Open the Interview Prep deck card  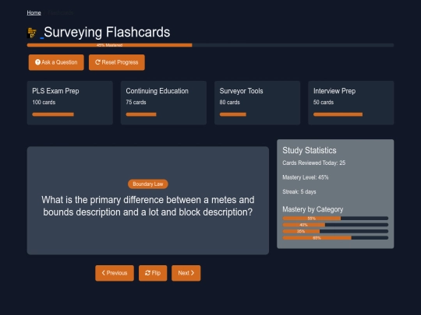351,103
